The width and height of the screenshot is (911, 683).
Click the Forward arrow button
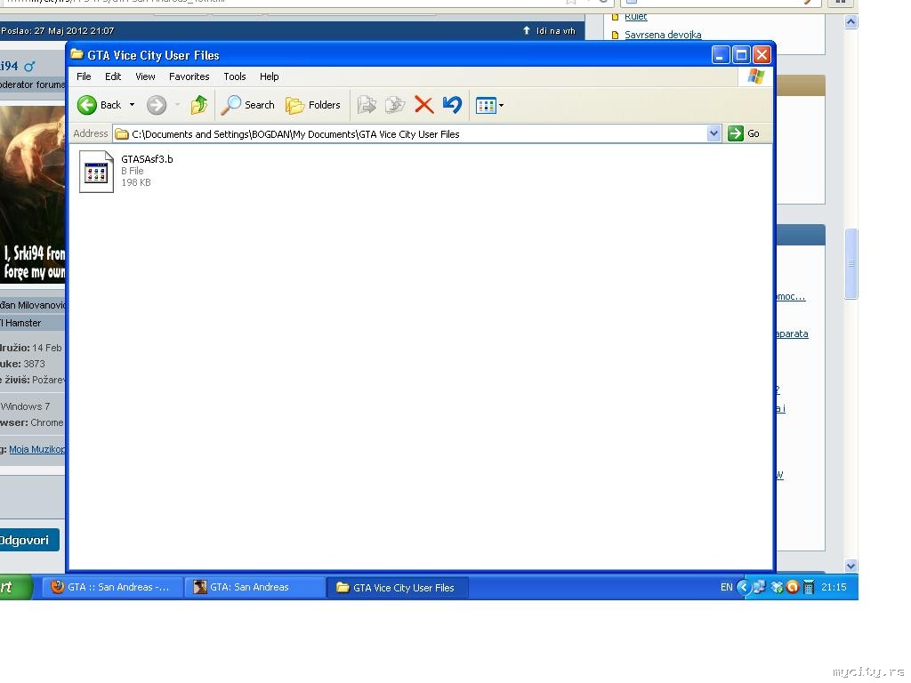pyautogui.click(x=157, y=105)
